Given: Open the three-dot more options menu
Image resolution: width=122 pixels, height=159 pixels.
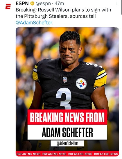Looking at the screenshot, I should click(x=117, y=3).
